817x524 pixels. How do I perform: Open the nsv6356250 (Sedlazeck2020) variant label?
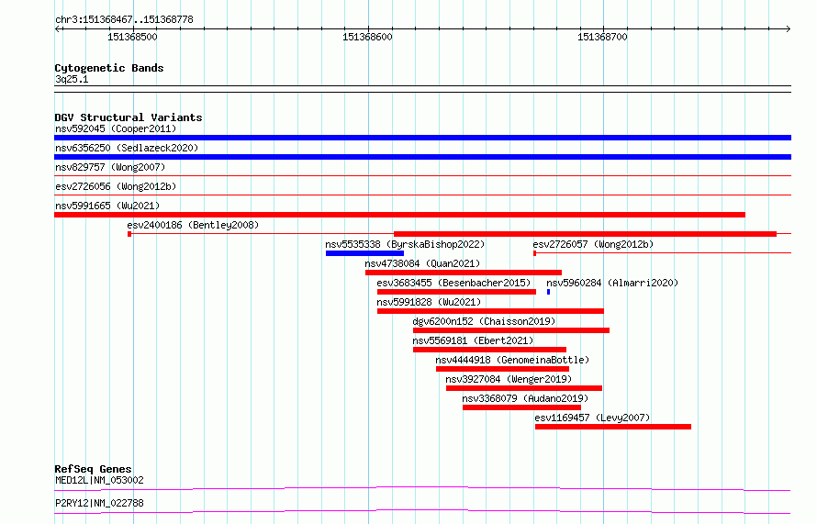(127, 148)
